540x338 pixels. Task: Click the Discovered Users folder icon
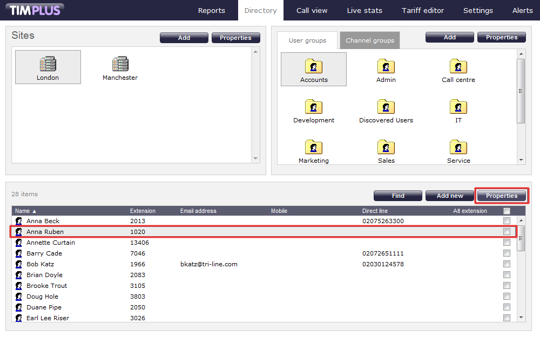386,107
